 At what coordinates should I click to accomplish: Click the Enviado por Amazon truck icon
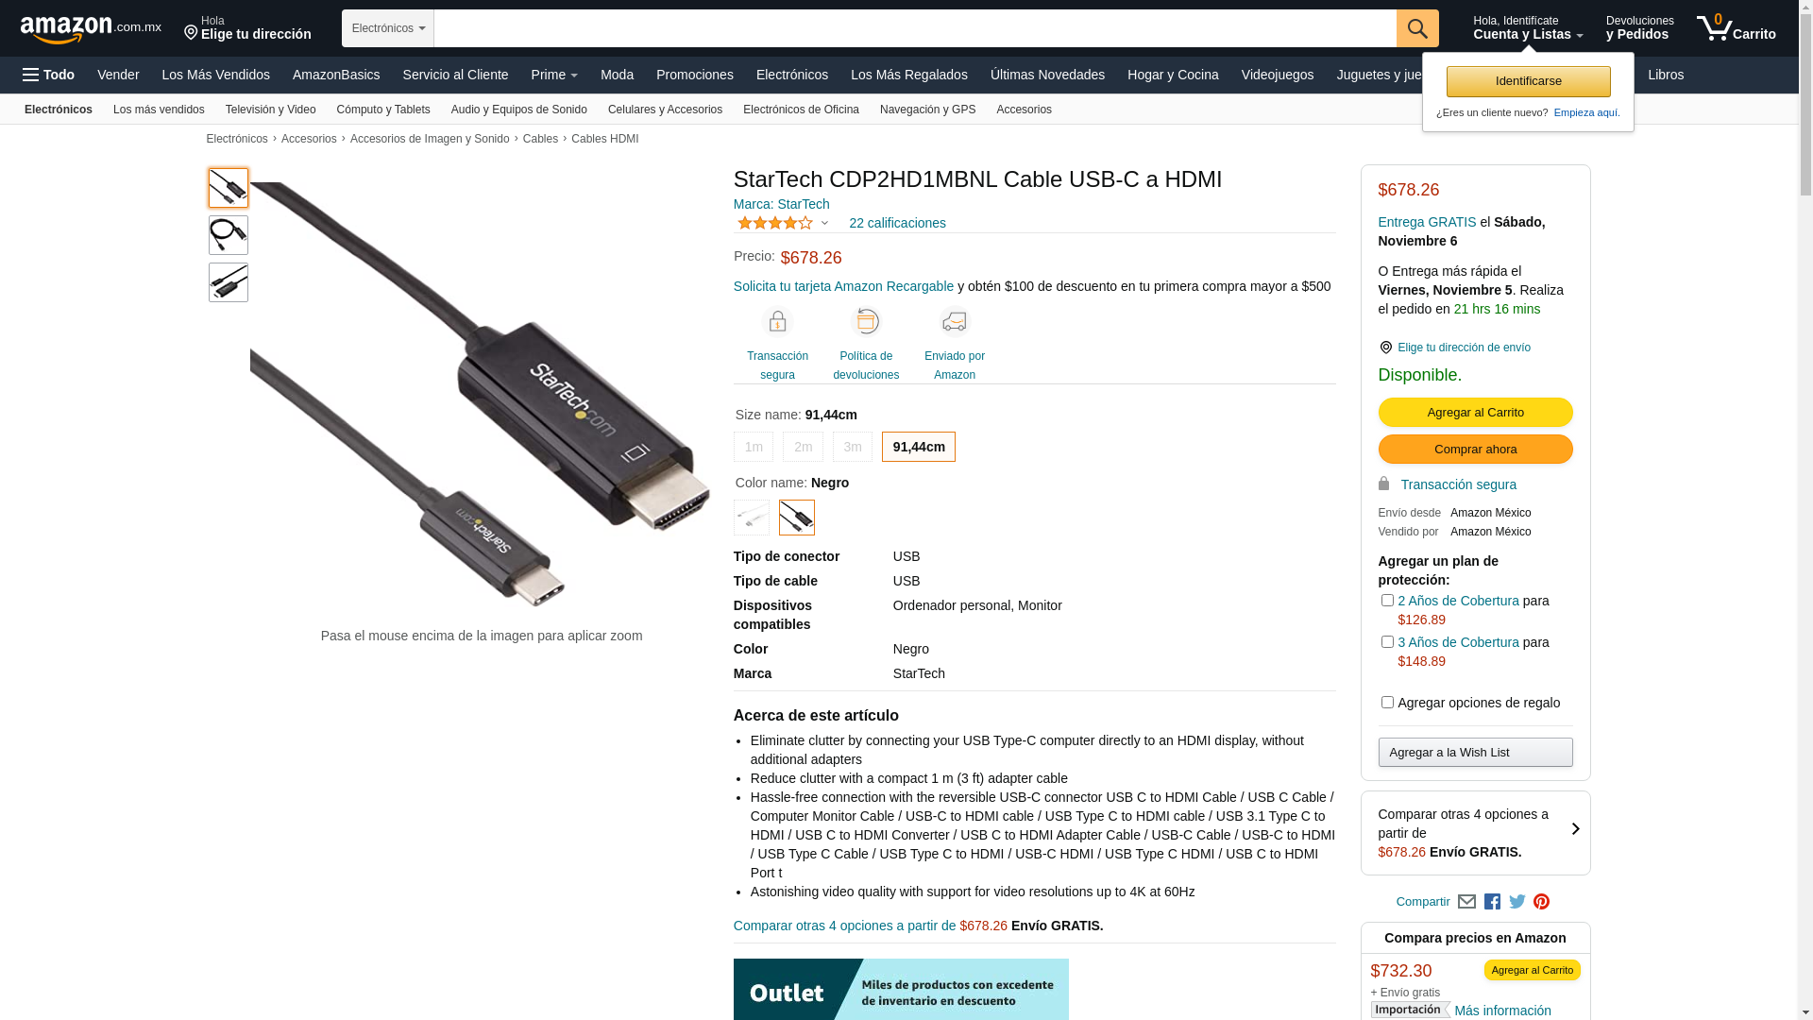coord(955,322)
